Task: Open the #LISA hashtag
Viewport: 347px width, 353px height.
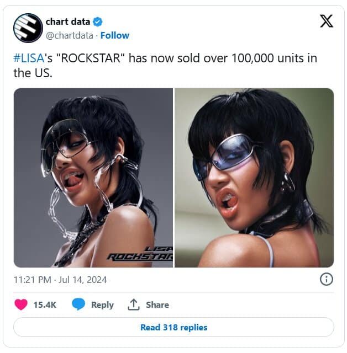Action: [29, 58]
